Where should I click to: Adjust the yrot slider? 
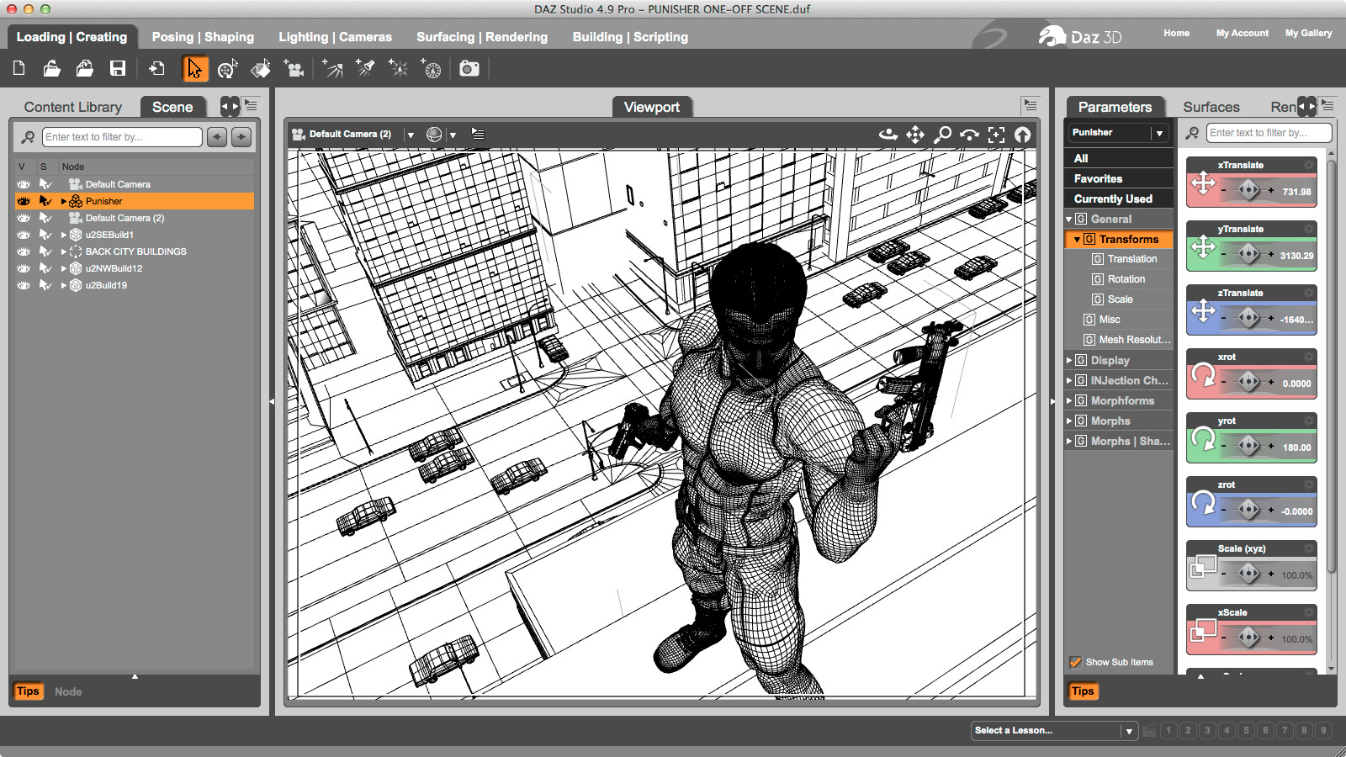pyautogui.click(x=1248, y=447)
